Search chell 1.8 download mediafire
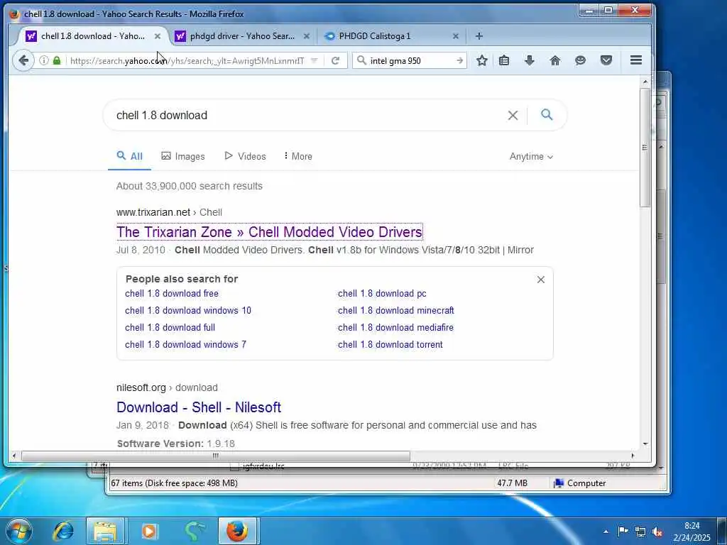The image size is (727, 545). 395,328
